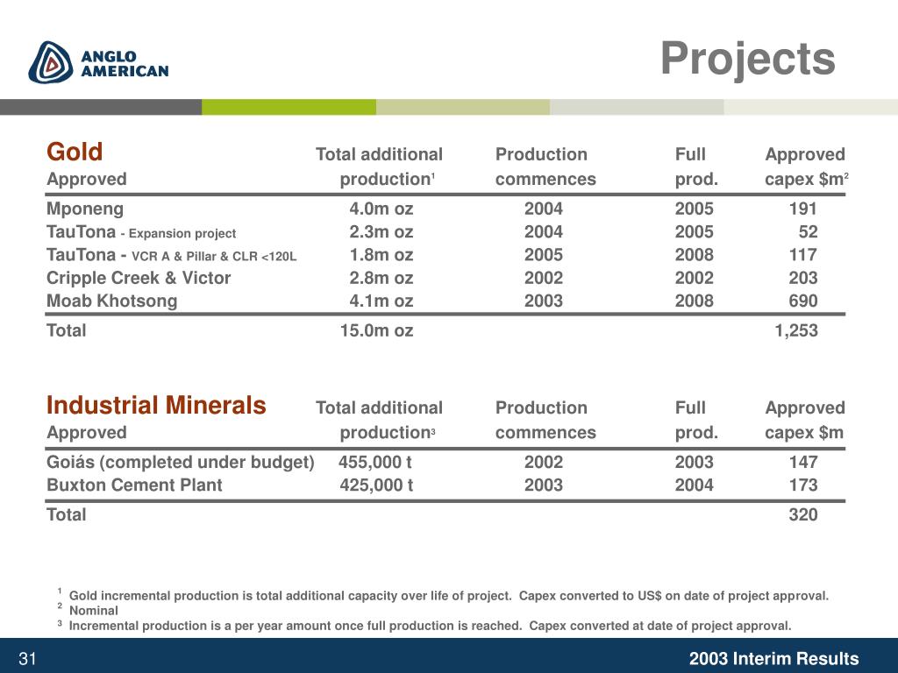Click Cripple Creek capex '203'
The height and width of the screenshot is (673, 898).
pos(803,278)
